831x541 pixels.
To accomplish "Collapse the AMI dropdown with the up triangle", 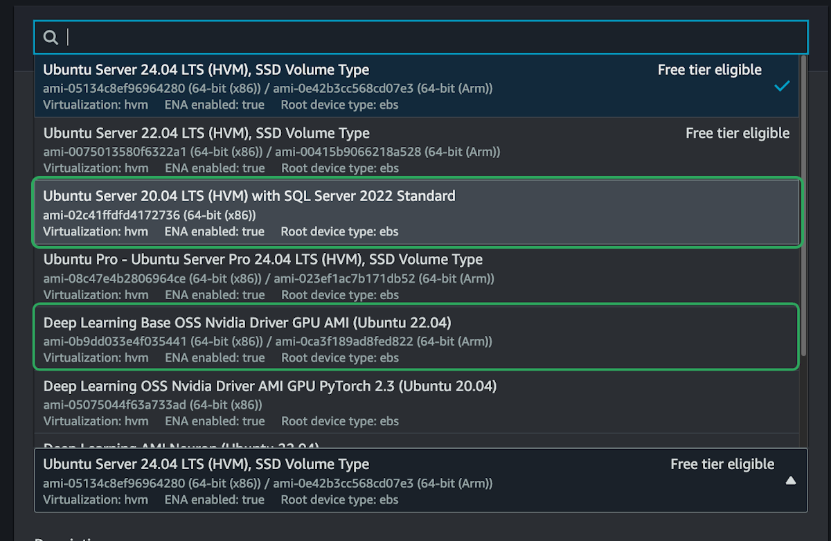I will pyautogui.click(x=790, y=481).
